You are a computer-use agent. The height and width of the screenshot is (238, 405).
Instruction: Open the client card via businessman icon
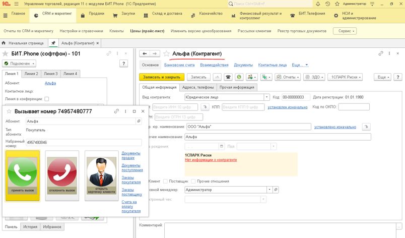(x=102, y=175)
